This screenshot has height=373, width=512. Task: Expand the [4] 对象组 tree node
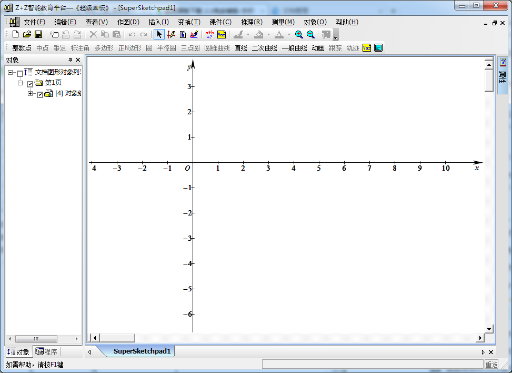point(31,94)
